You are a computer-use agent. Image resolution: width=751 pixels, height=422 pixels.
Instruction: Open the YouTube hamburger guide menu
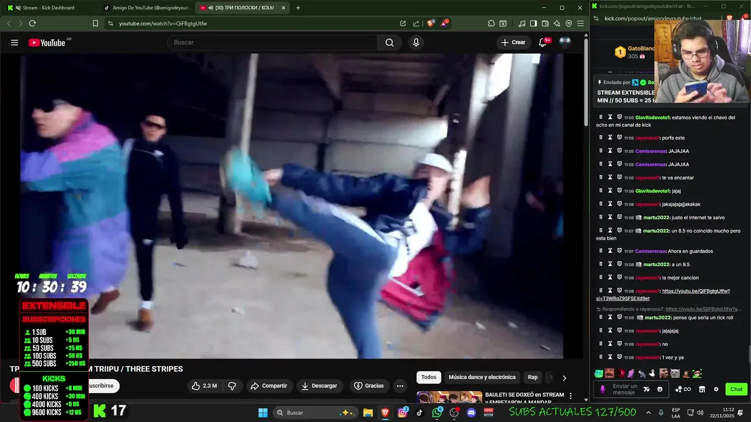tap(15, 42)
